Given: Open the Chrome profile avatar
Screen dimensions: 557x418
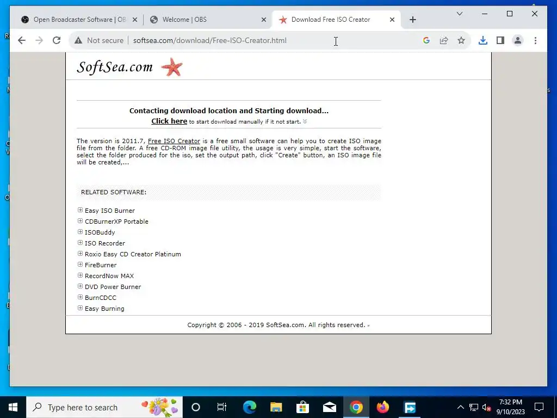Looking at the screenshot, I should 518,40.
